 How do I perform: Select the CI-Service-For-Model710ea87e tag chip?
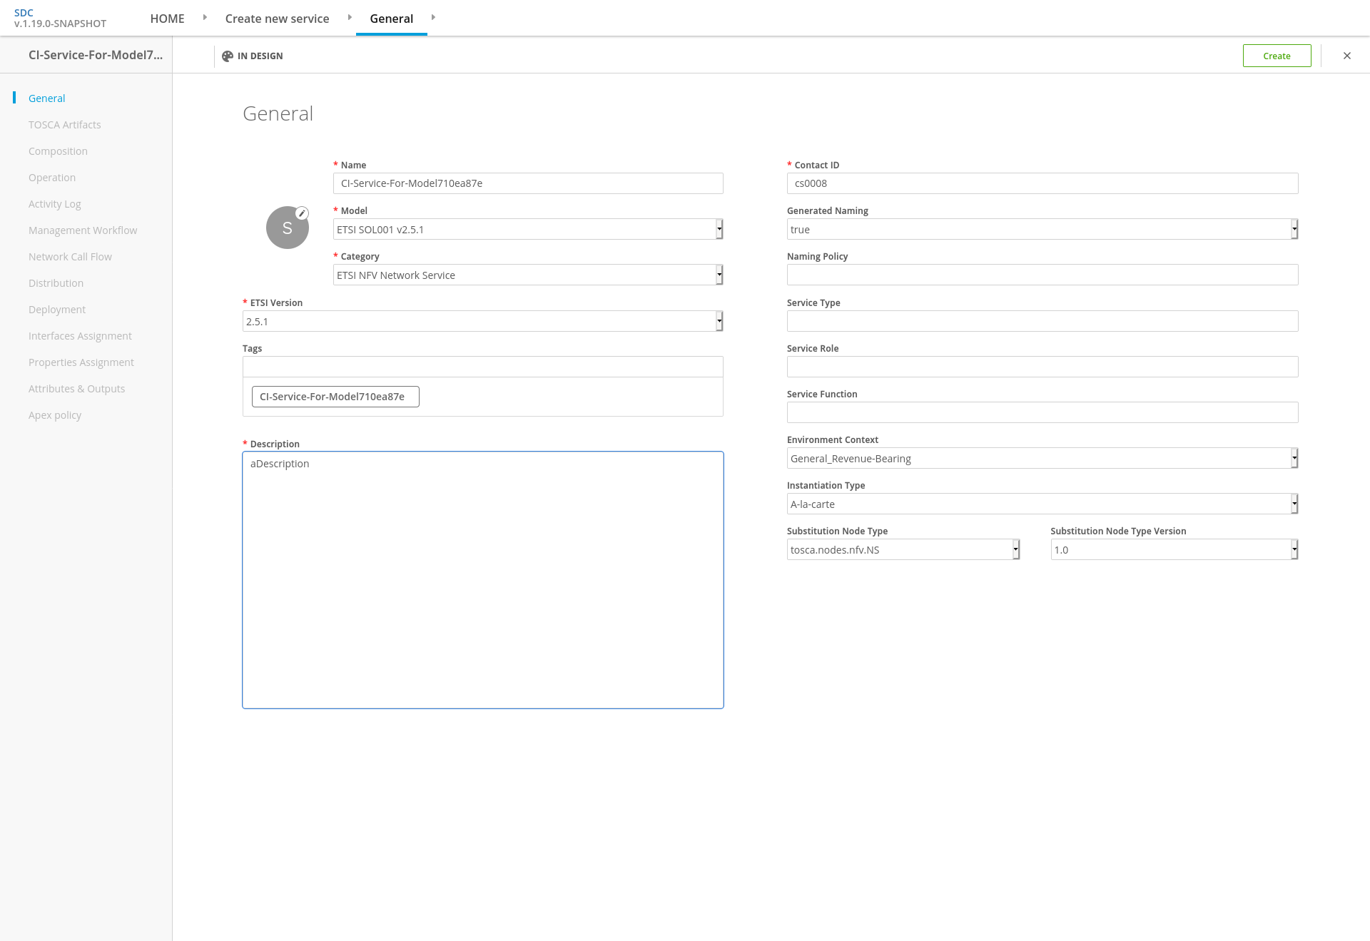point(335,397)
